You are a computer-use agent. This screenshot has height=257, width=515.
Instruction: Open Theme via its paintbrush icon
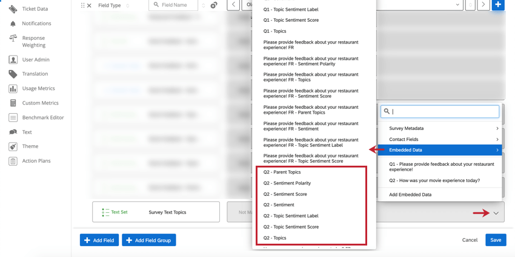pyautogui.click(x=13, y=146)
